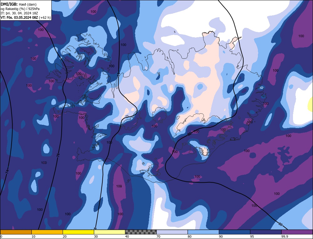The image size is (313, 239).
Task: Click the medium blue 90-95 legend swatch
Action: tap(234, 232)
